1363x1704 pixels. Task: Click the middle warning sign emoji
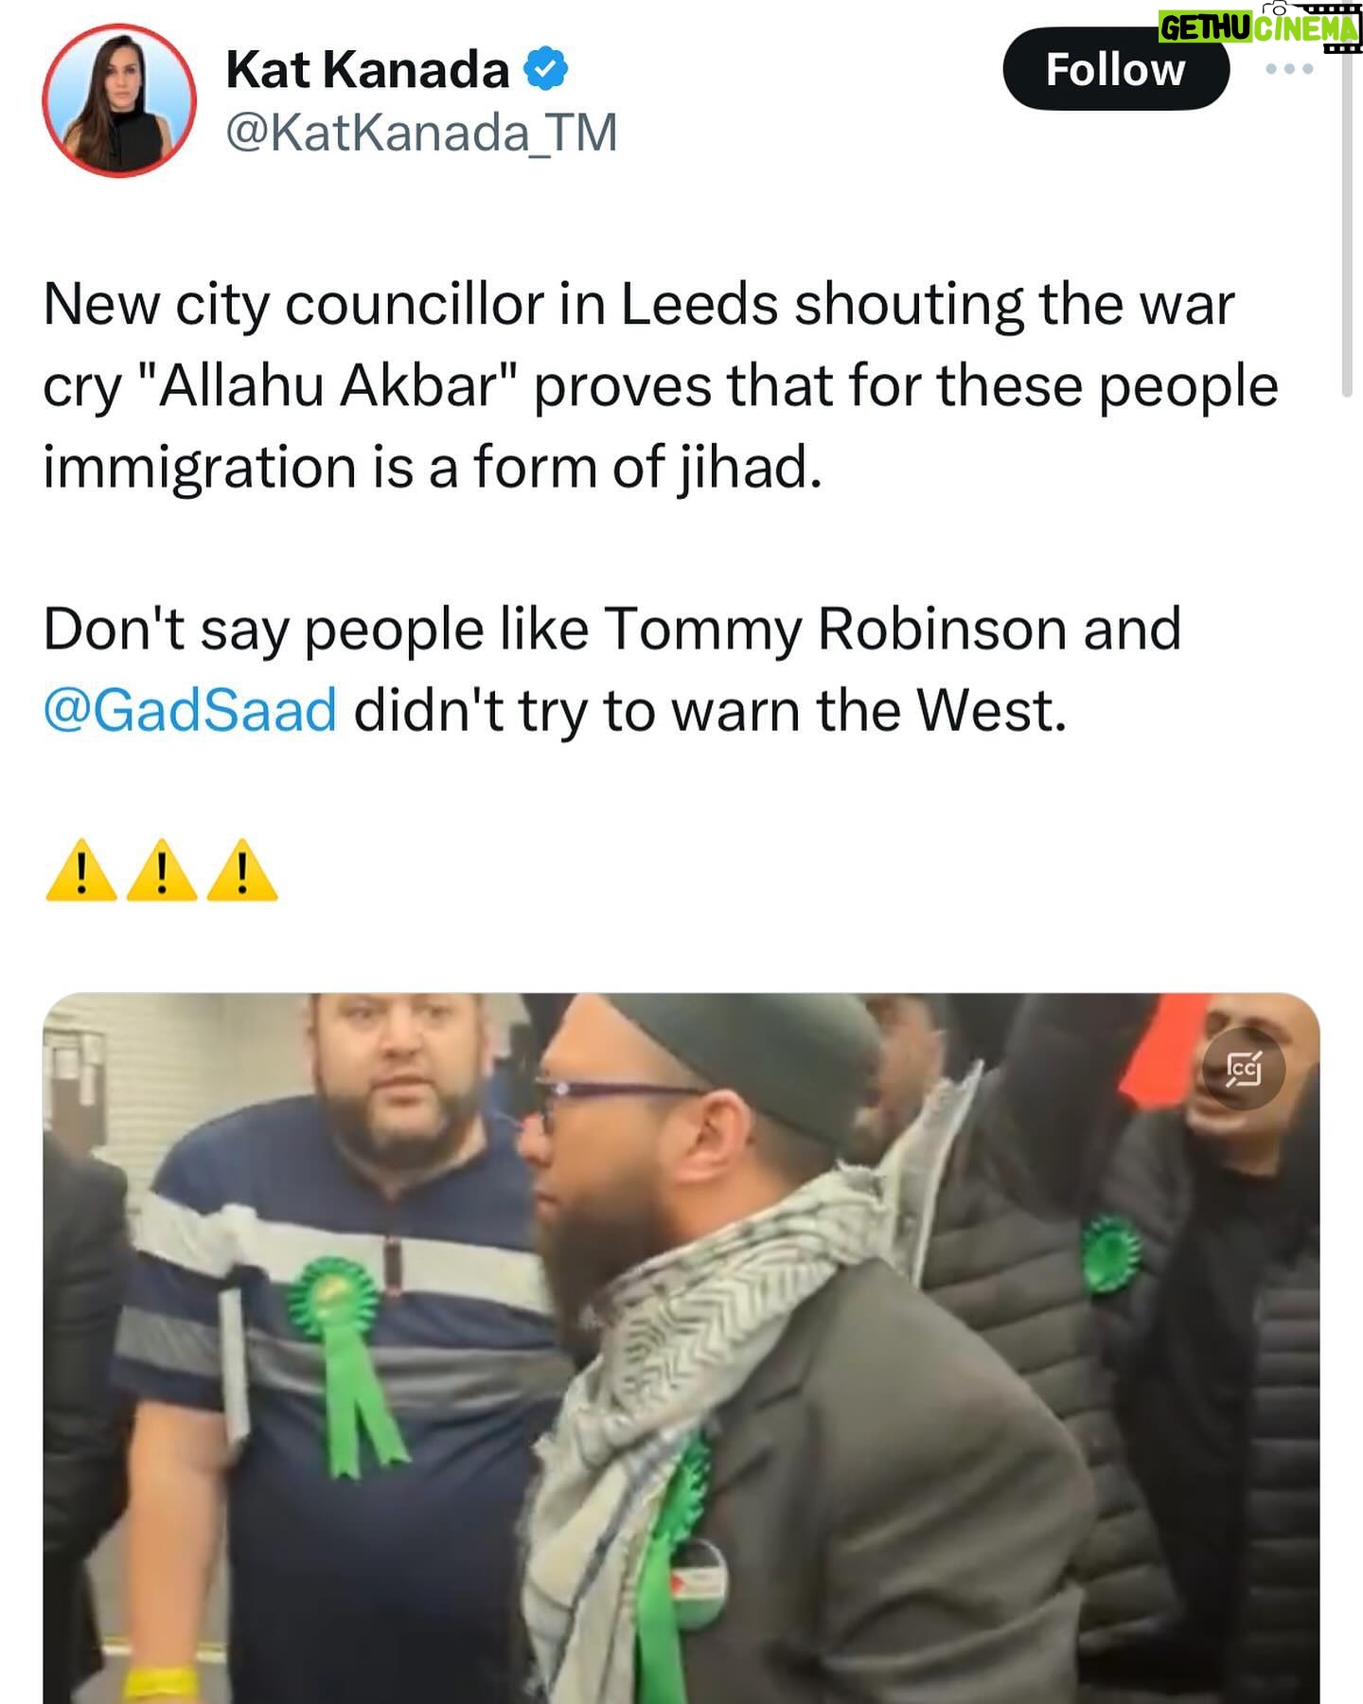click(162, 869)
